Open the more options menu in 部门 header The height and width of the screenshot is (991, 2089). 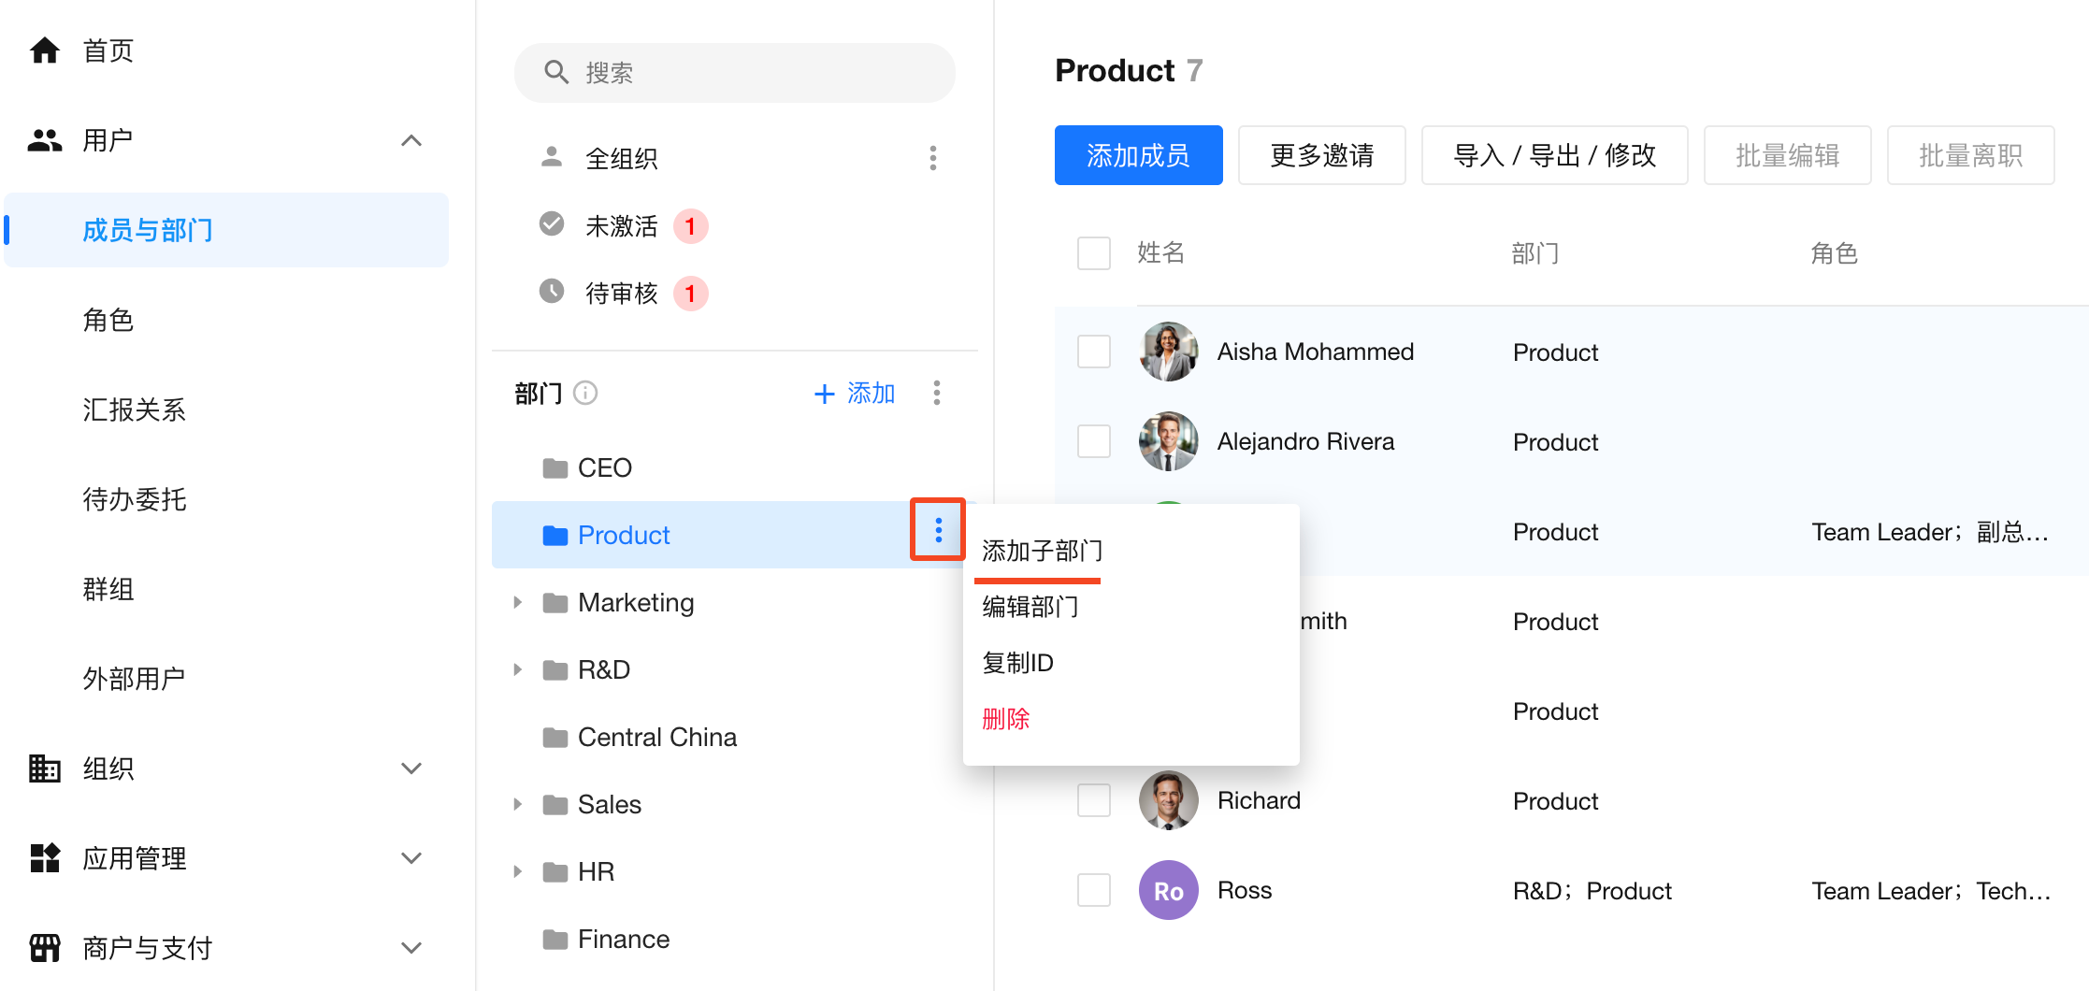pyautogui.click(x=936, y=393)
